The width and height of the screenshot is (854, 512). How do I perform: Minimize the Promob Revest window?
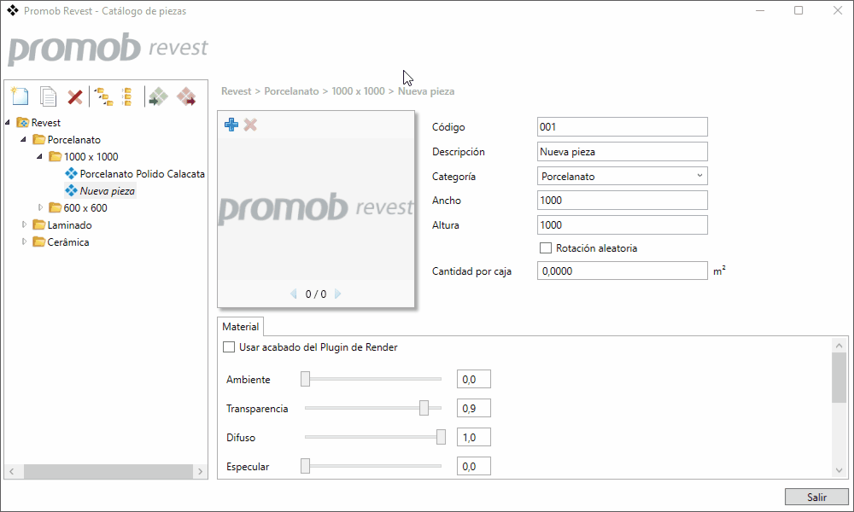(760, 10)
